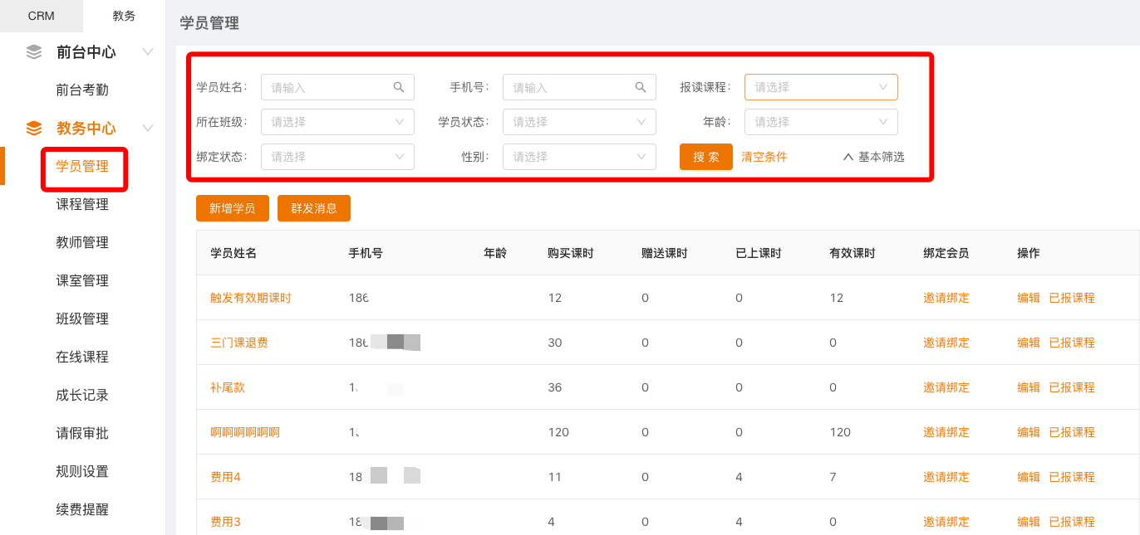1140x535 pixels.
Task: Expand the 学员状态 dropdown
Action: [579, 122]
